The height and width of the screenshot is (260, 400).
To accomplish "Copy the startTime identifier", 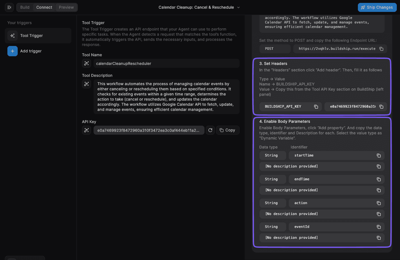I will (x=379, y=156).
